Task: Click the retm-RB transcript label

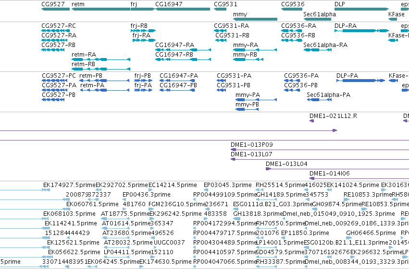Action: pos(84,64)
